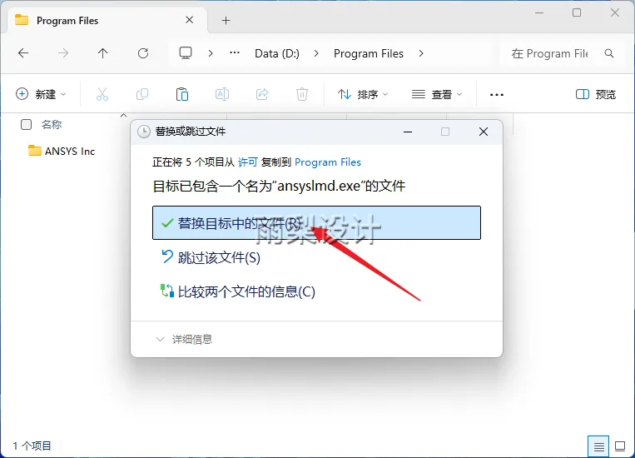This screenshot has width=635, height=458.
Task: Choose 替换目标中的文件(R) option
Action: click(316, 223)
